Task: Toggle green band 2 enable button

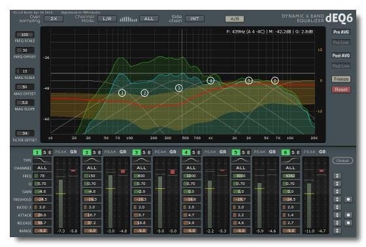Action: click(x=87, y=152)
